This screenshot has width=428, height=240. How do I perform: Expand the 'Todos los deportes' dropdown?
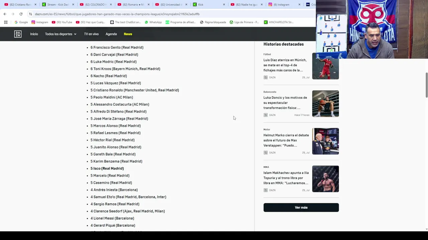(x=61, y=34)
